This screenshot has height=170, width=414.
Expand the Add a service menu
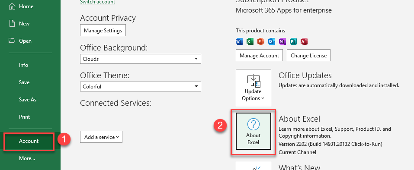(x=101, y=137)
